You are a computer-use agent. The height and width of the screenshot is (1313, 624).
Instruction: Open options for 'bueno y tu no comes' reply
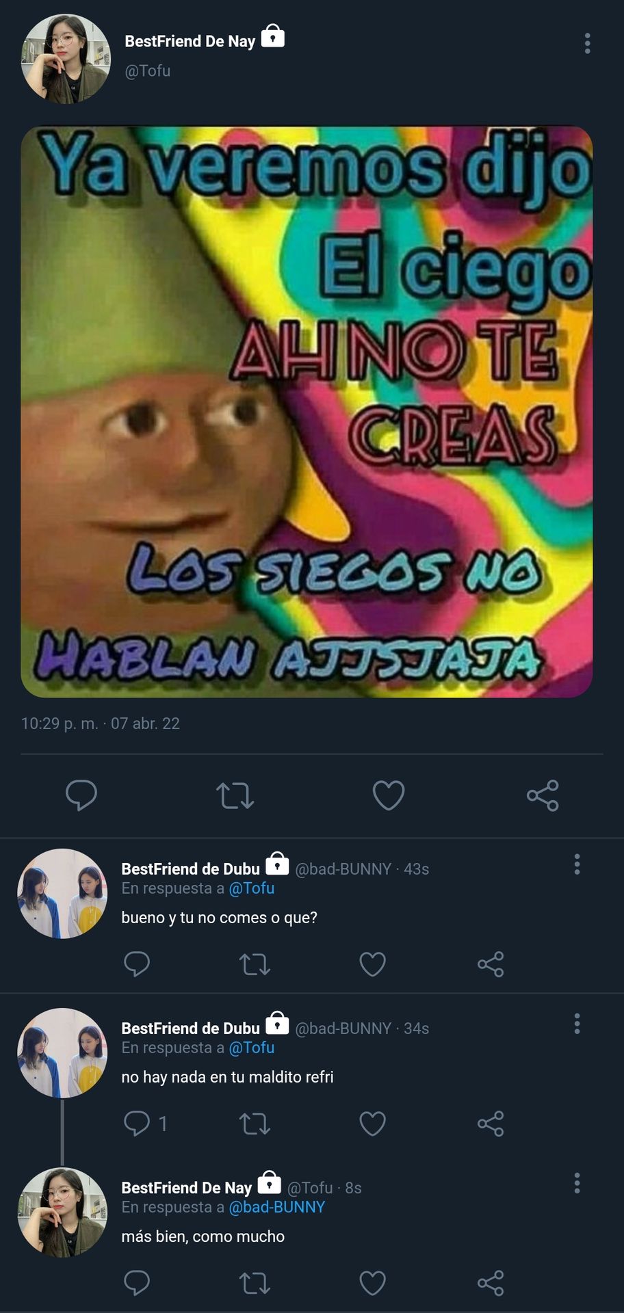pos(577,864)
